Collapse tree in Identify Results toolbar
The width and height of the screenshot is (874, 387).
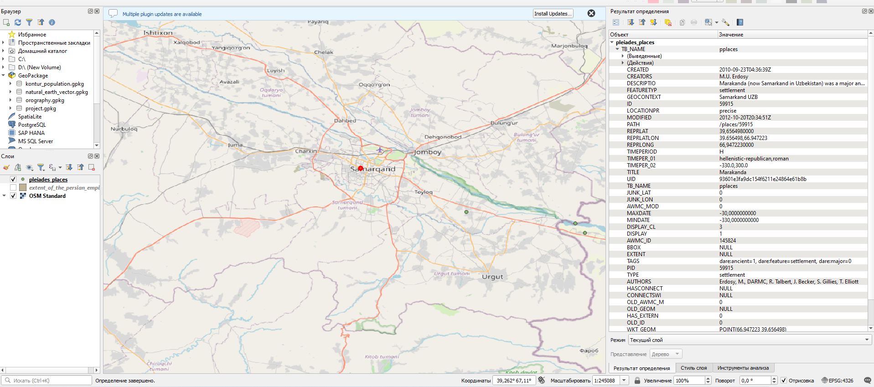click(642, 22)
